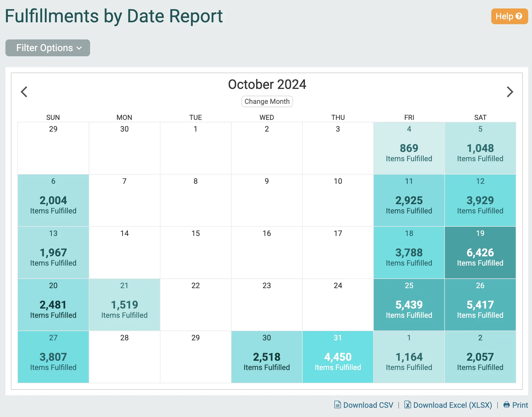This screenshot has width=532, height=417.
Task: Open October 19 with 6,426 items
Action: [480, 253]
